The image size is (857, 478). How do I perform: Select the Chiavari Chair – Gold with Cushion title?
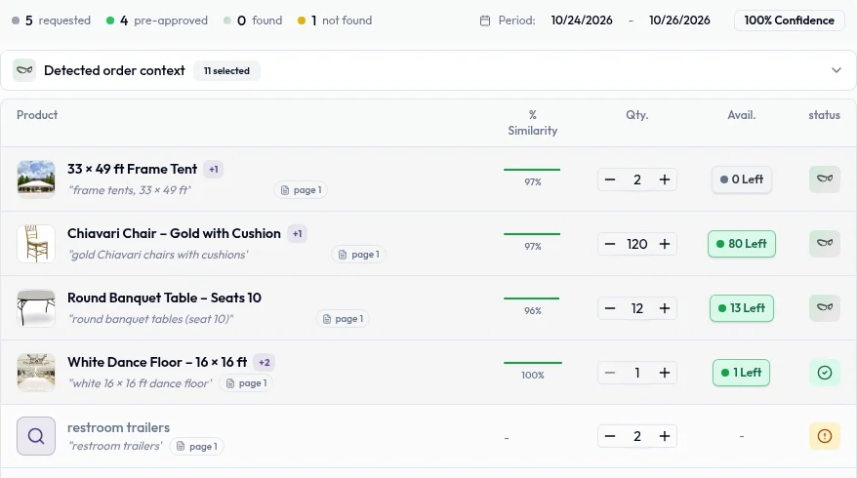pyautogui.click(x=174, y=234)
